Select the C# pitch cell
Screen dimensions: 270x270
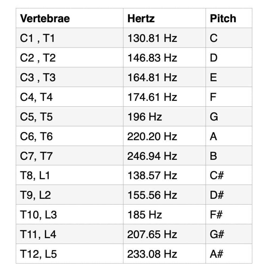coord(217,175)
